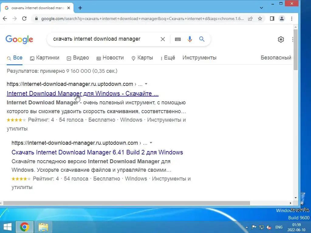This screenshot has height=233, width=311.
Task: Open a new tab with plus
Action: [80, 8]
